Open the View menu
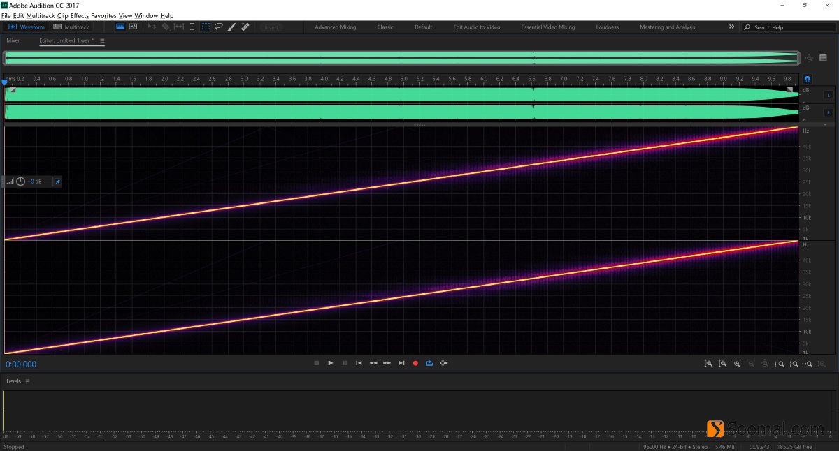Image resolution: width=839 pixels, height=451 pixels. tap(126, 15)
